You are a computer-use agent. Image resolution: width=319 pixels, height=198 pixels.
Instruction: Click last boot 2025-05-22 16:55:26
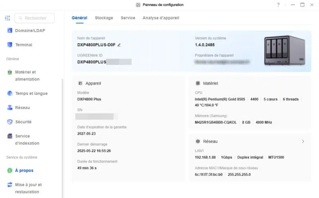tap(94, 151)
